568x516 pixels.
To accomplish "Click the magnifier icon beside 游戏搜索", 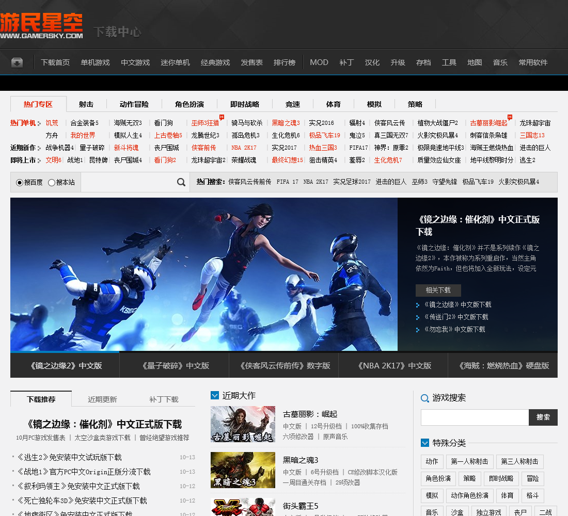I will (424, 398).
